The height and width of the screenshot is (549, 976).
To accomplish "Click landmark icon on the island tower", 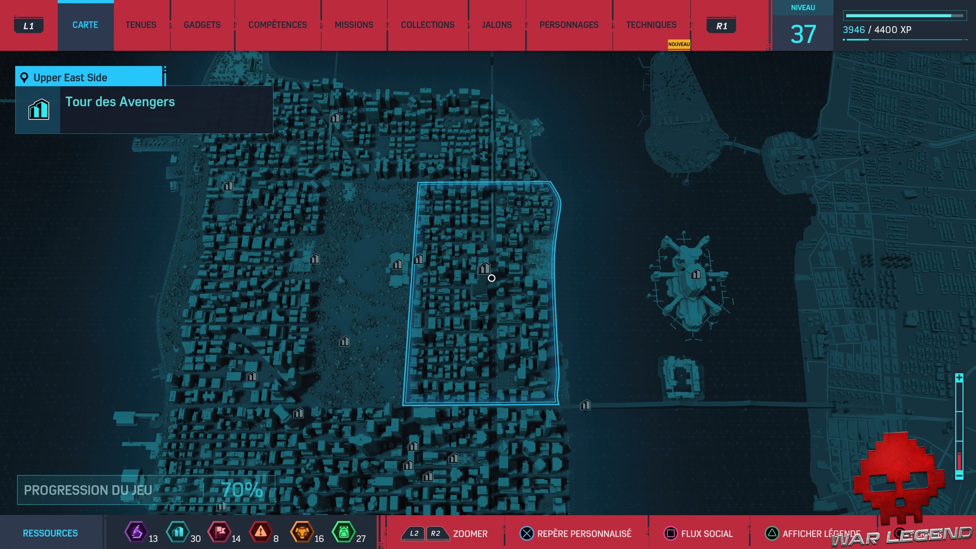I will pyautogui.click(x=696, y=274).
